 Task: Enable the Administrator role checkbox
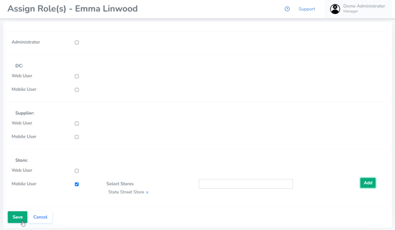pos(77,42)
